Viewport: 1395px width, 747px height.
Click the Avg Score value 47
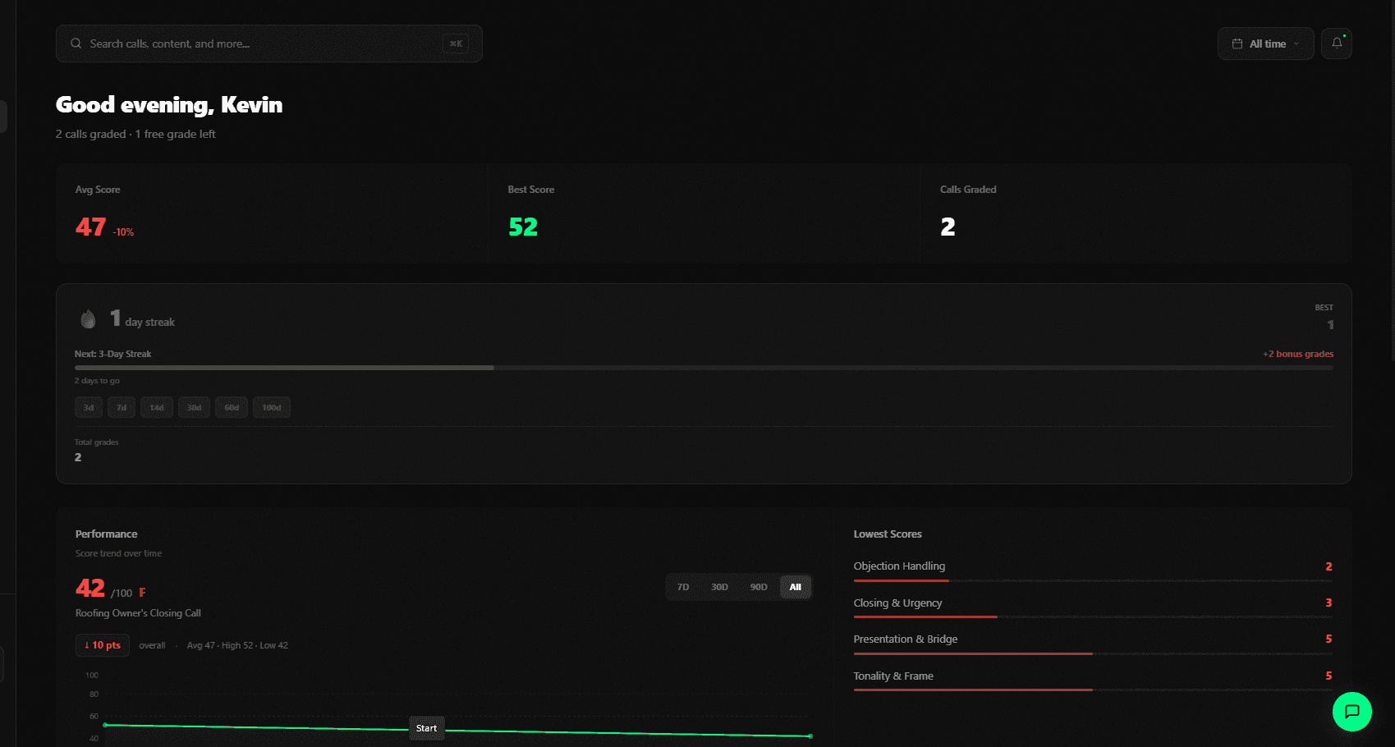pyautogui.click(x=90, y=227)
